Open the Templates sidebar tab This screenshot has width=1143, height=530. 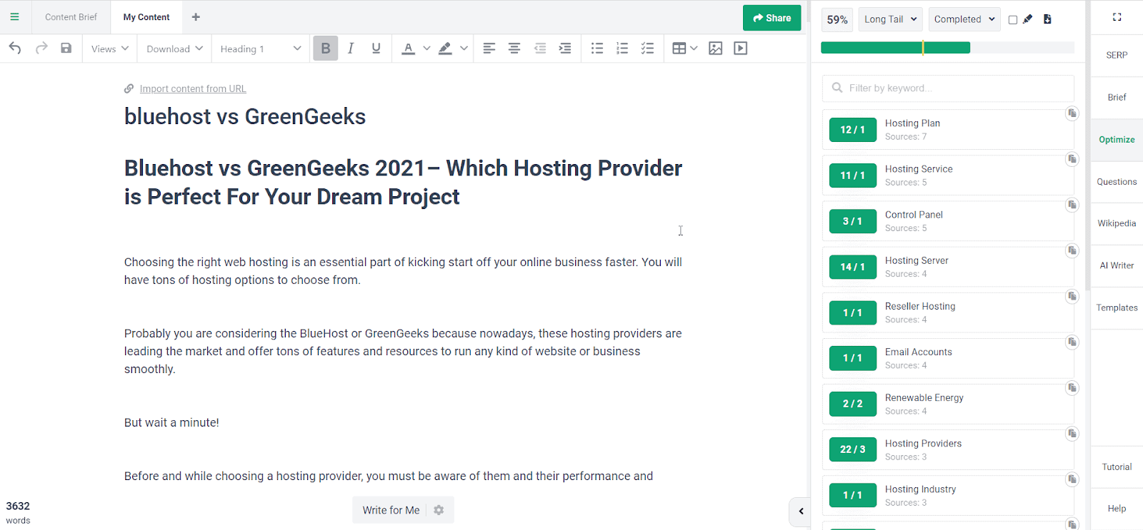pyautogui.click(x=1117, y=308)
